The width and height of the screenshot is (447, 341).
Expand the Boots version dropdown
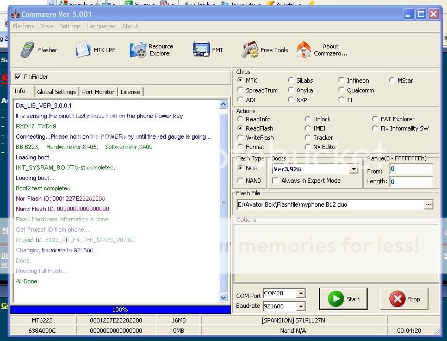coord(353,170)
